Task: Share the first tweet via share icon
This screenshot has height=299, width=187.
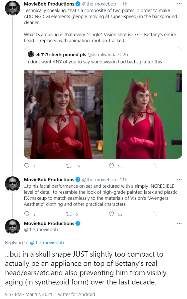Action: coord(154,166)
